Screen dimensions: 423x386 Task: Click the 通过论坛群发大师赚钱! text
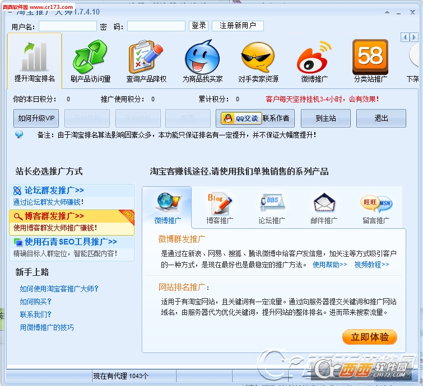tap(48, 203)
